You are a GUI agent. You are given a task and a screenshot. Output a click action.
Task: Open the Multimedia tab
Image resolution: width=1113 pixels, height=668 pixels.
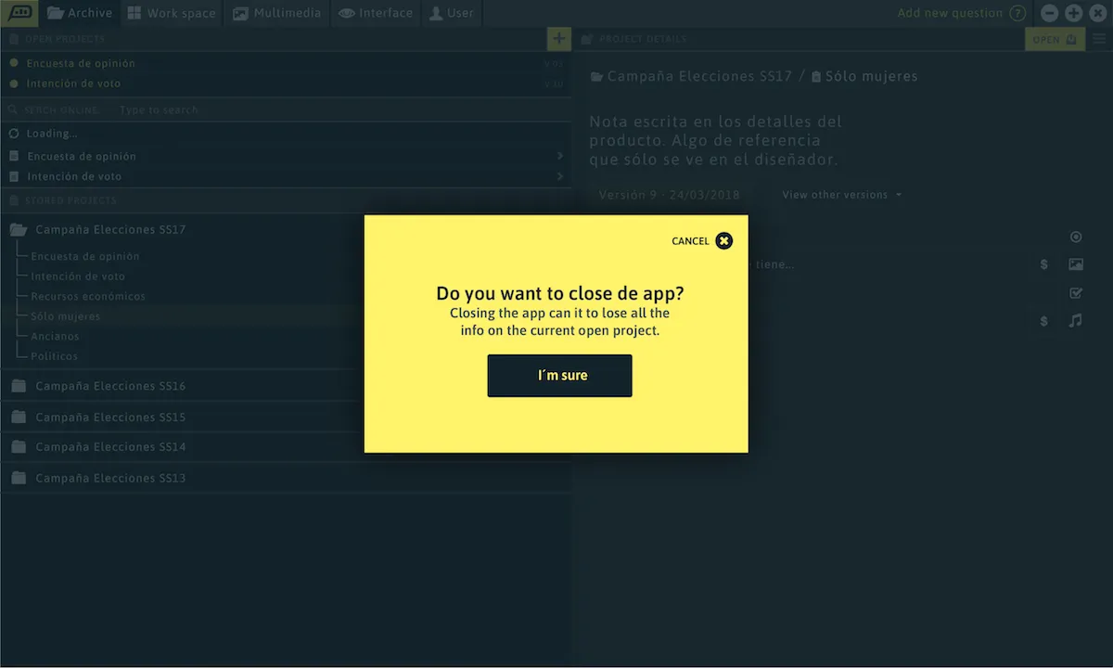(x=277, y=13)
